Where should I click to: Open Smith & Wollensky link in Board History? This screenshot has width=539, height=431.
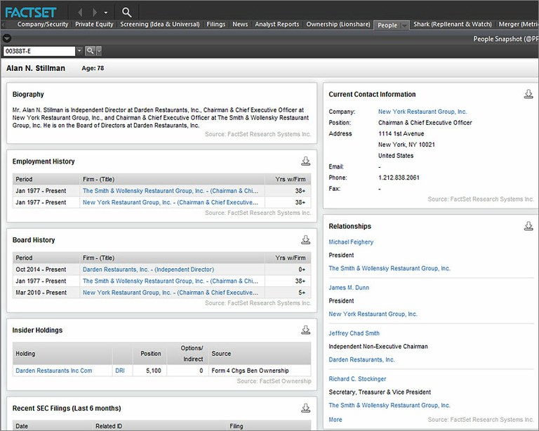click(170, 281)
